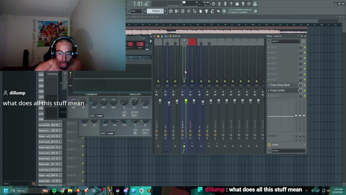Select mixer track Insert 4

(182, 125)
